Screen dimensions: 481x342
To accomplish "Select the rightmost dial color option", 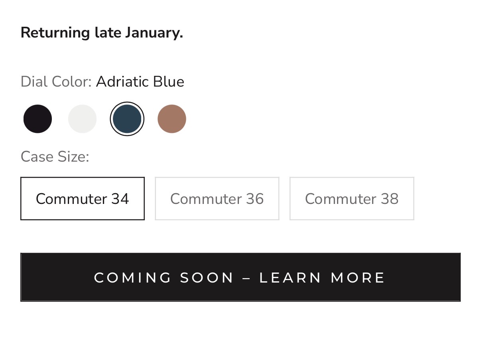I will click(172, 119).
